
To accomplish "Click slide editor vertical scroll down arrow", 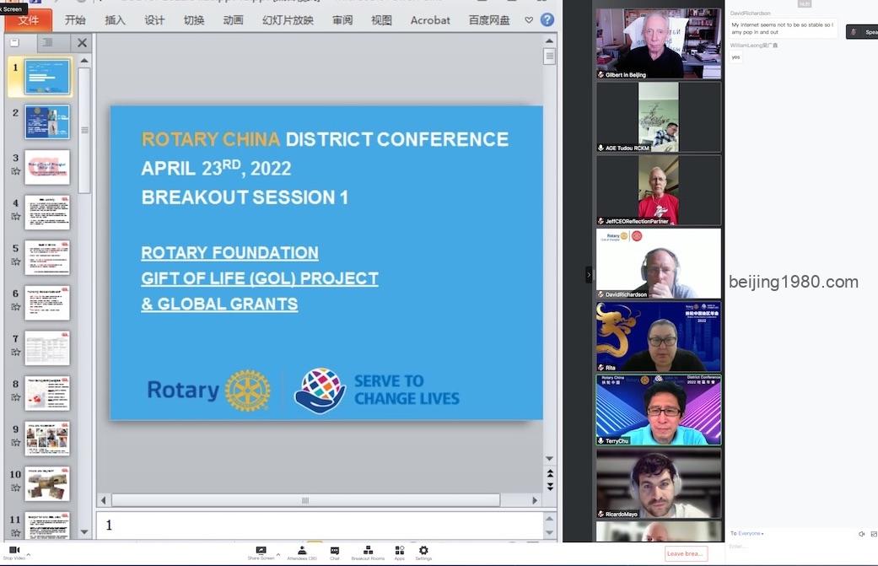I will coord(549,459).
